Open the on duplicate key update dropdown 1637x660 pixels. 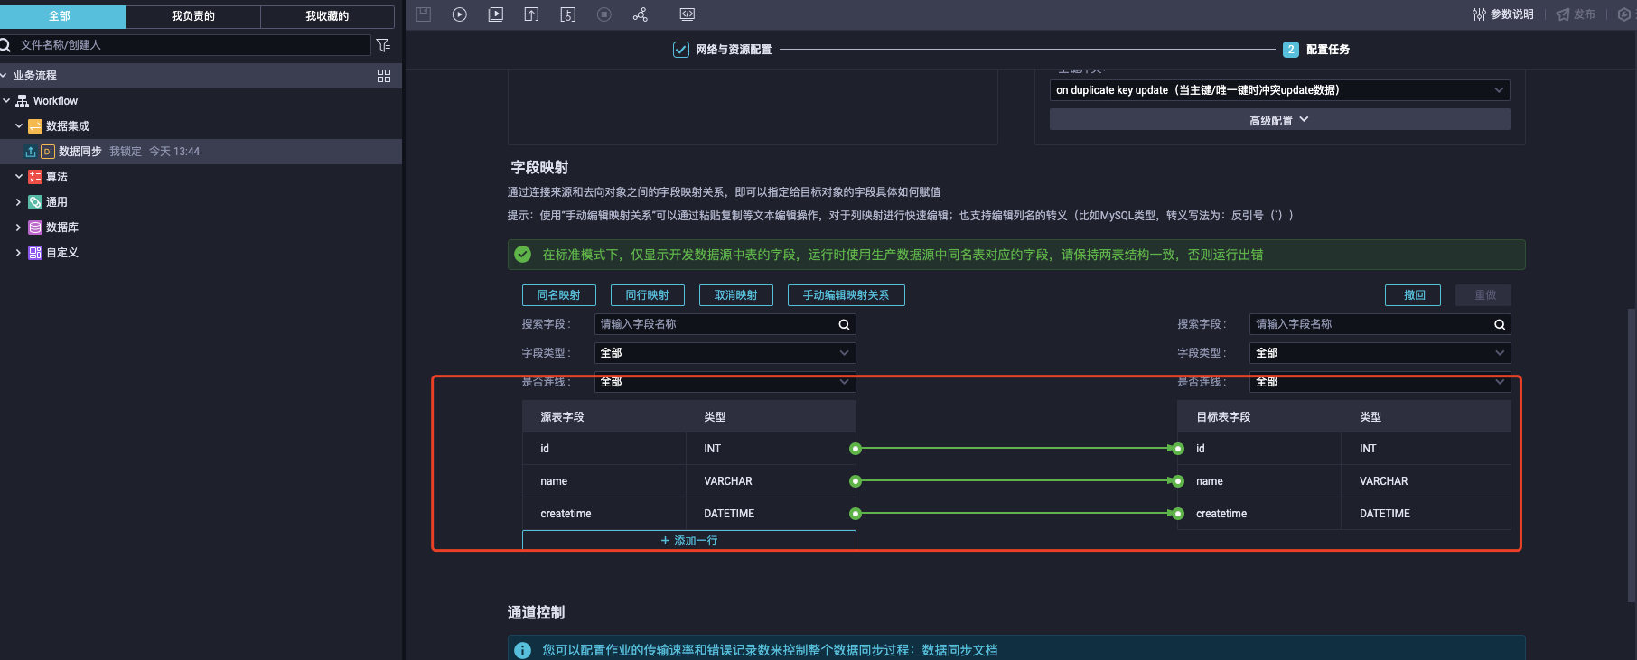(x=1279, y=90)
